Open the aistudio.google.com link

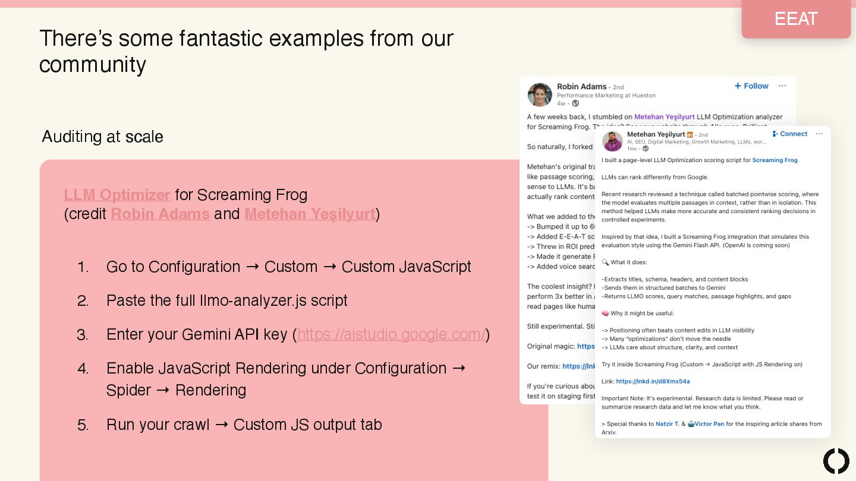(391, 334)
